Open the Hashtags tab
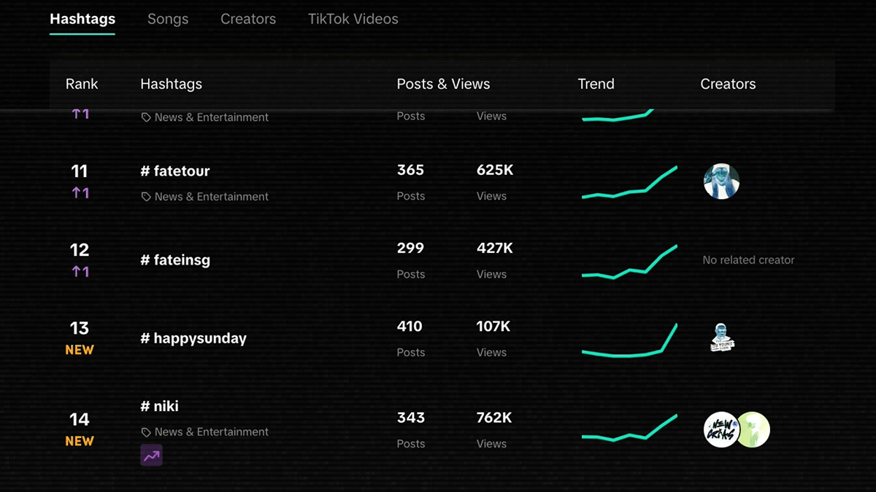This screenshot has width=876, height=492. tap(82, 19)
